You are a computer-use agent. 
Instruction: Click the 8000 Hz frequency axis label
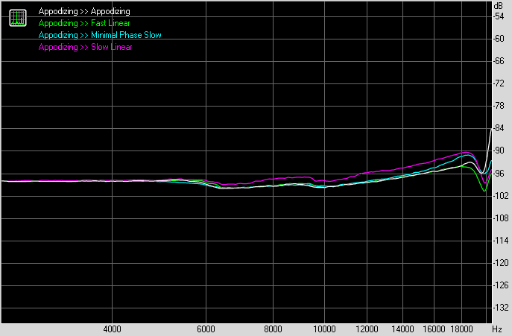274,329
